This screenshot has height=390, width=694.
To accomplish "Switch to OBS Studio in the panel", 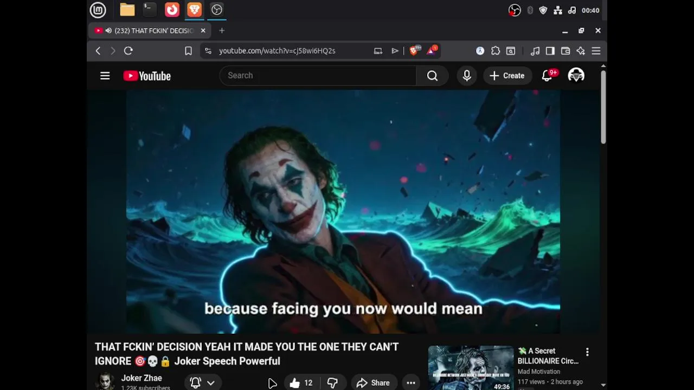I will [x=217, y=10].
